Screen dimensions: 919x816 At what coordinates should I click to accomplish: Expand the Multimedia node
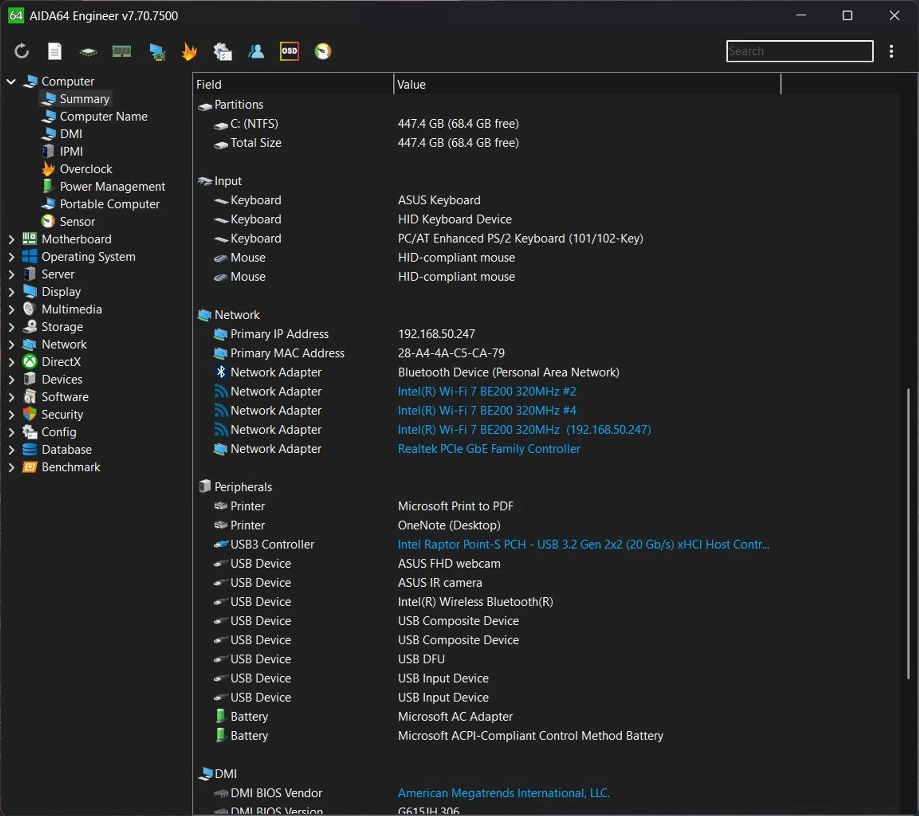point(11,309)
